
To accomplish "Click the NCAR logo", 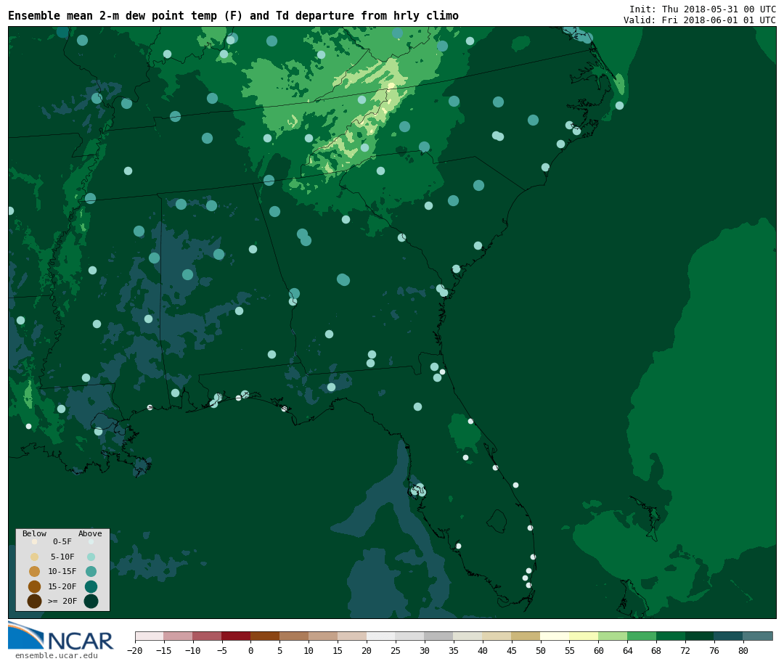I will [x=60, y=636].
